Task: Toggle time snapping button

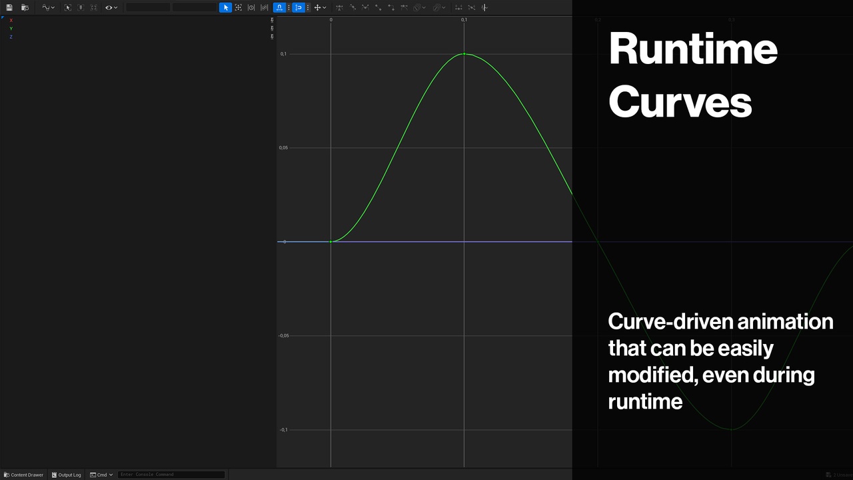Action: [x=279, y=7]
